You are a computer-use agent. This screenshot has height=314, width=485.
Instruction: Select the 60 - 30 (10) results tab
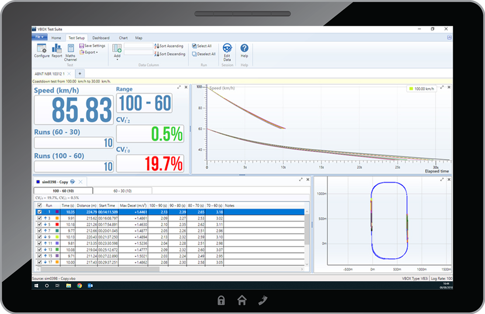[122, 191]
